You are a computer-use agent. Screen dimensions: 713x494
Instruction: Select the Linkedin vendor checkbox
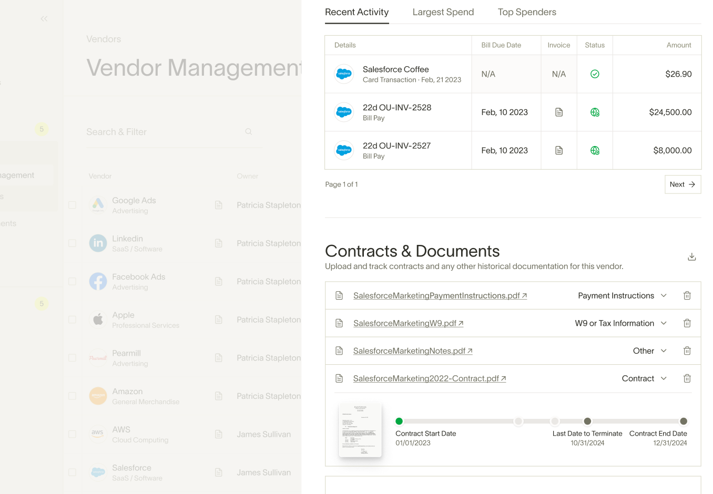[x=73, y=243]
